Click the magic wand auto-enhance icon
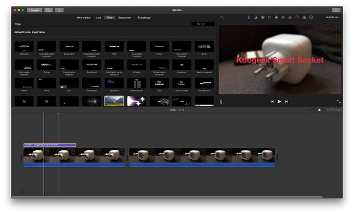Image resolution: width=354 pixels, height=214 pixels. click(222, 17)
